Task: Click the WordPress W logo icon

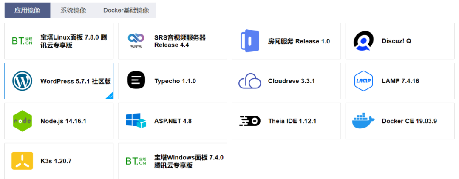Action: [x=22, y=81]
